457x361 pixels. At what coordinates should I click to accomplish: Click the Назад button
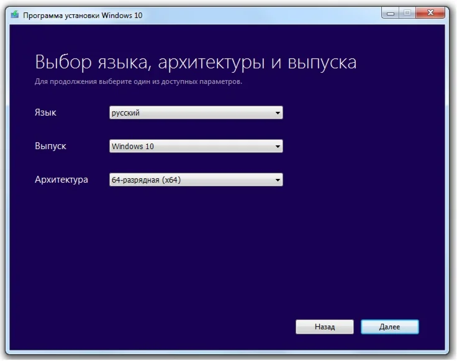pyautogui.click(x=324, y=327)
